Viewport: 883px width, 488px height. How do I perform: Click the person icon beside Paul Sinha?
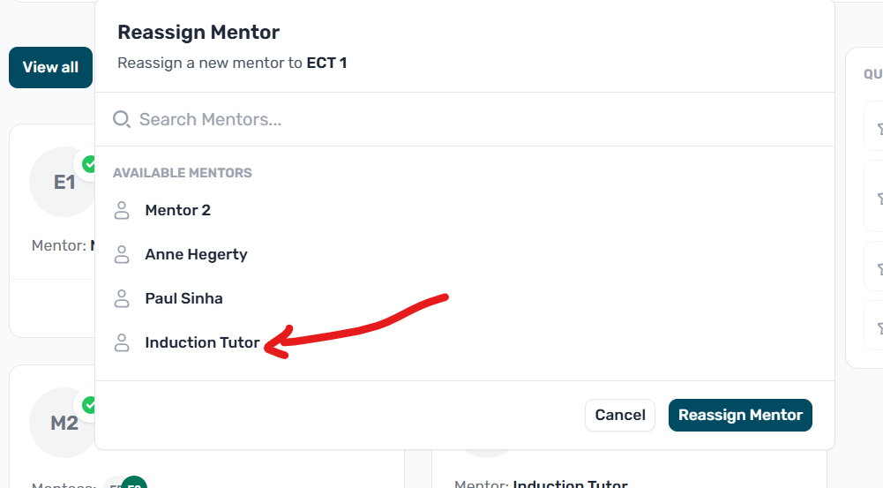tap(122, 298)
